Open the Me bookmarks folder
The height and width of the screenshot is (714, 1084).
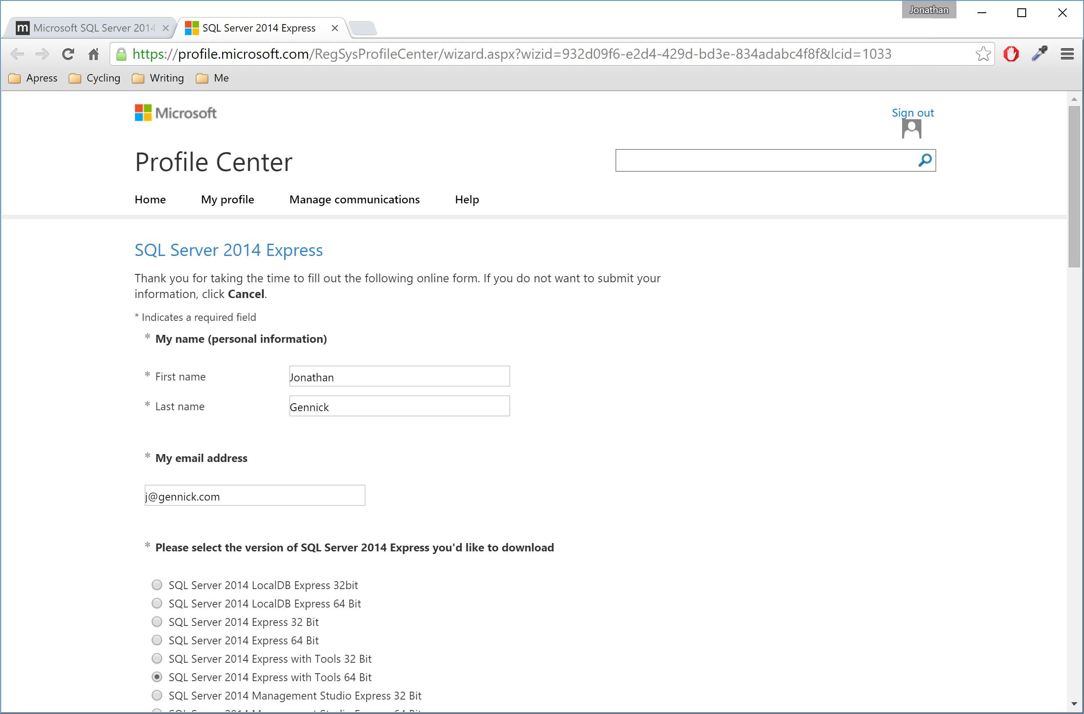point(212,78)
